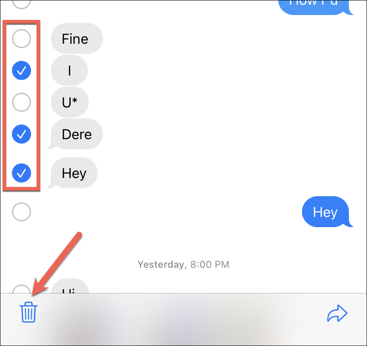Select the blue 'Hey' sent message circle
367x346 pixels.
[x=22, y=212]
